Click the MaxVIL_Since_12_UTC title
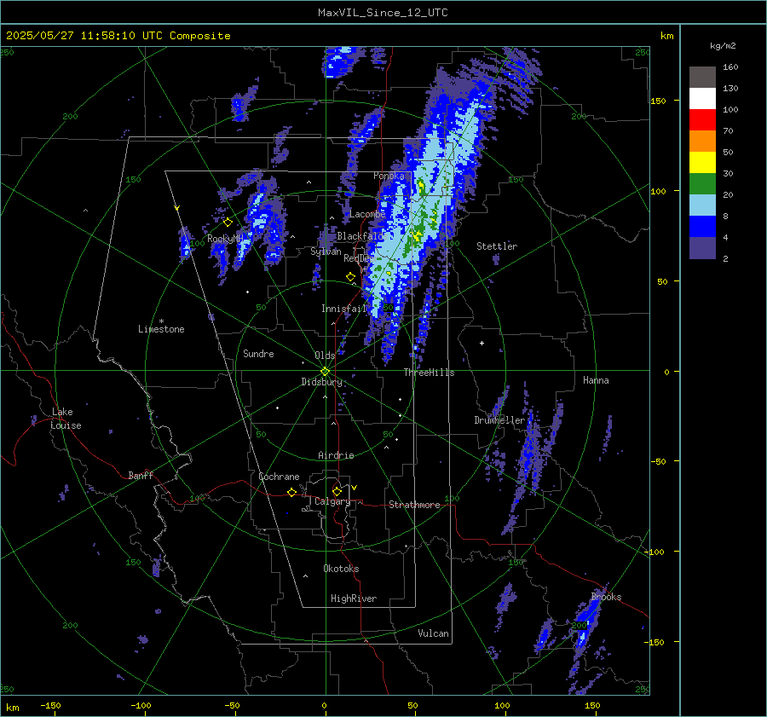 [x=383, y=13]
